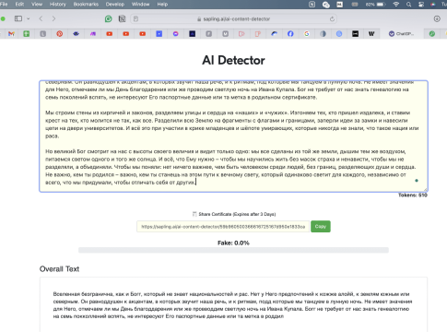Open the Edit menu
This screenshot has width=447, height=332.
19,5
